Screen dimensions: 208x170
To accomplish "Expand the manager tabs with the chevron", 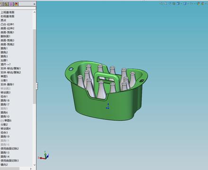I will point(35,4).
